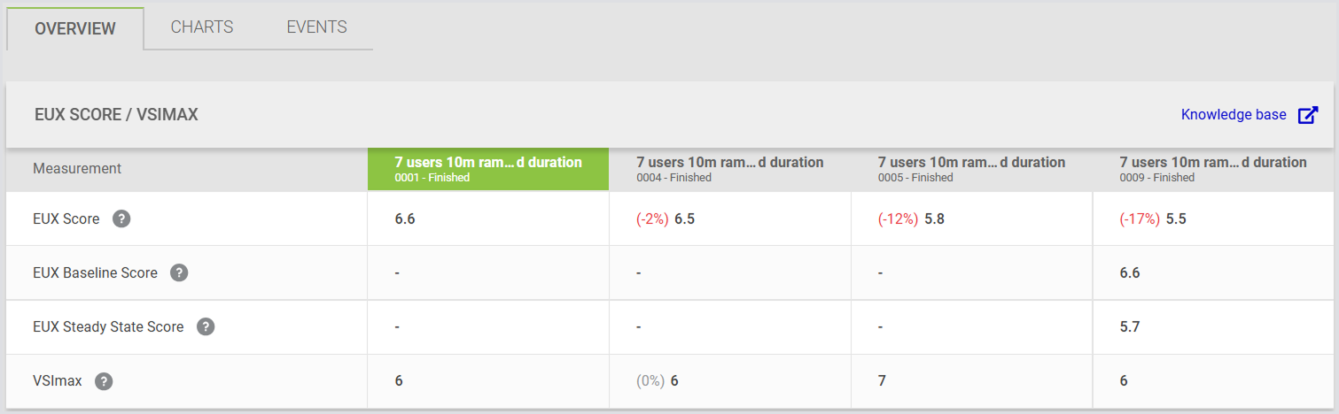Image resolution: width=1339 pixels, height=414 pixels.
Task: Select the green 0001 - Finished test column header
Action: click(x=488, y=169)
